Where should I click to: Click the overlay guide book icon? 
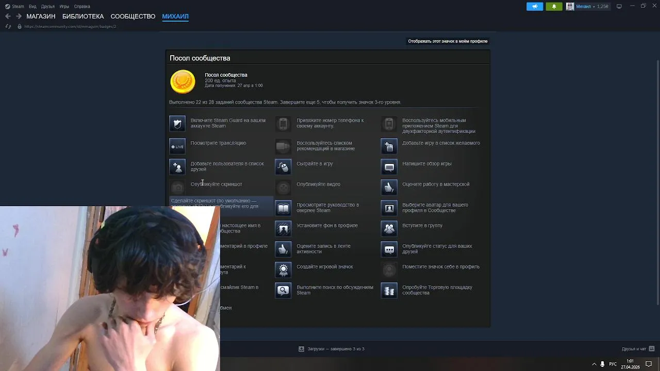pos(283,208)
